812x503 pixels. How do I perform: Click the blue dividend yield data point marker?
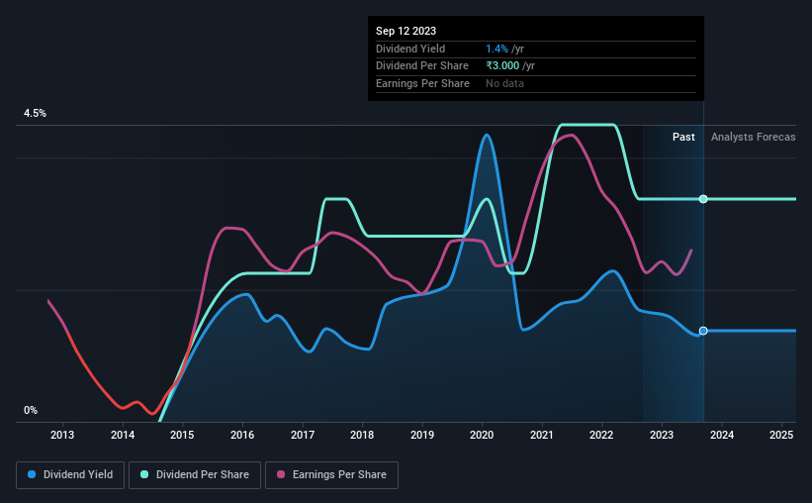tap(703, 331)
